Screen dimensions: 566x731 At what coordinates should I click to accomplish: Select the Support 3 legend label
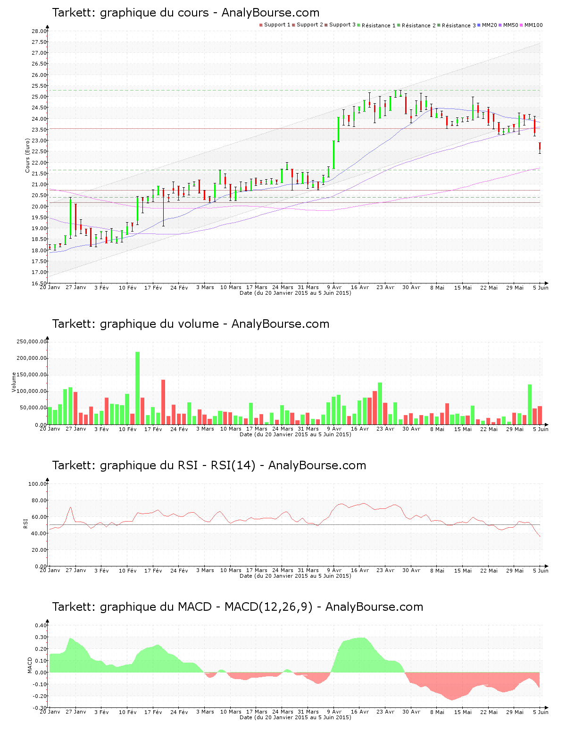tap(342, 25)
